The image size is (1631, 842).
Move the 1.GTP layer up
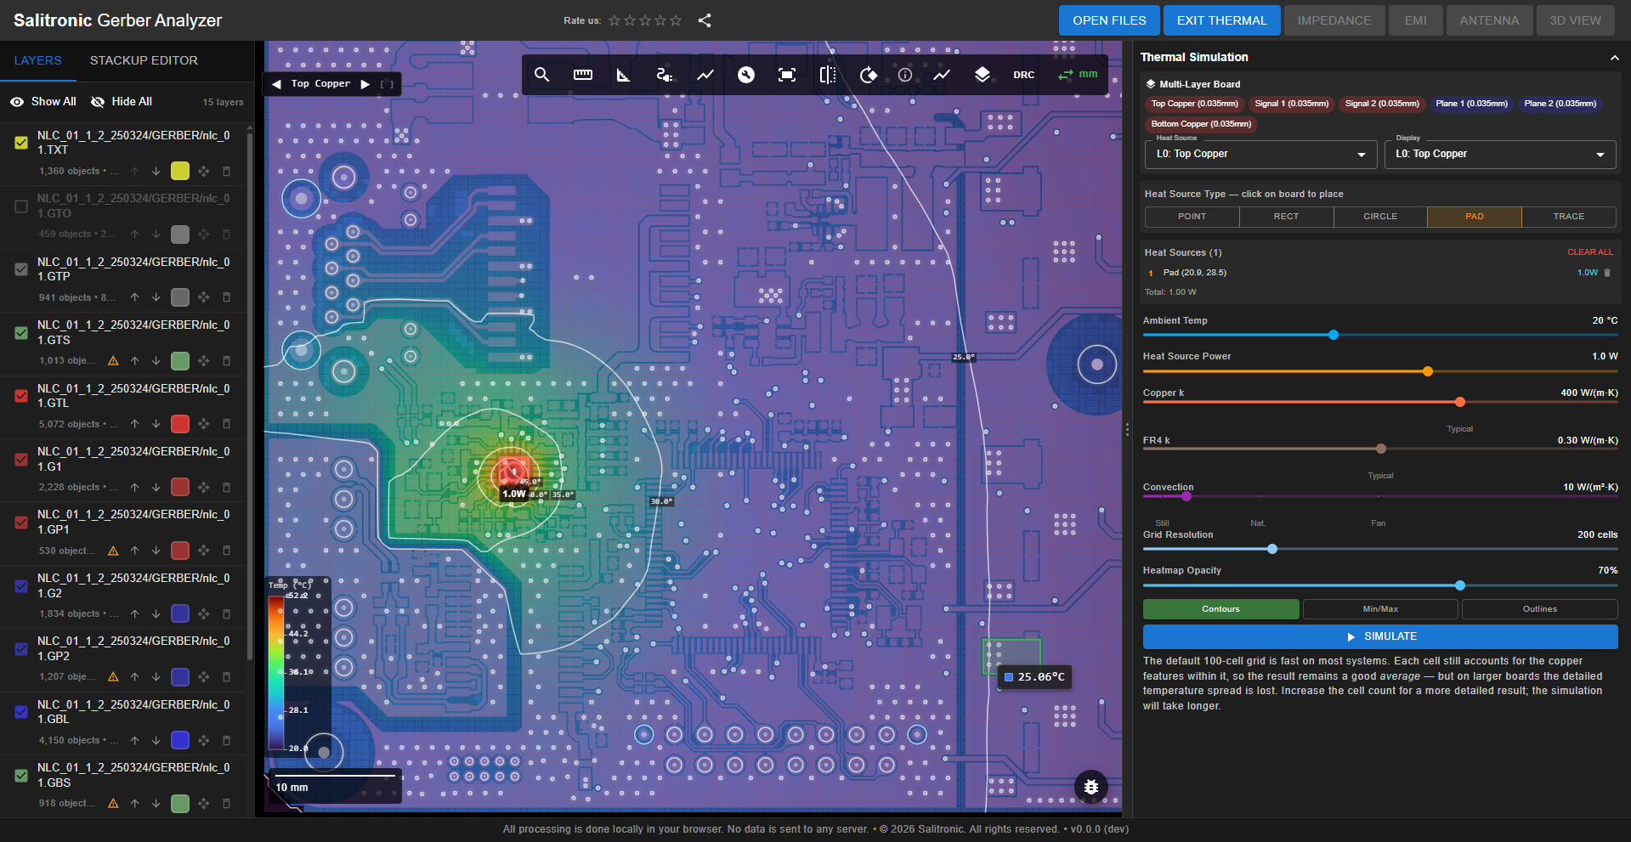click(135, 297)
